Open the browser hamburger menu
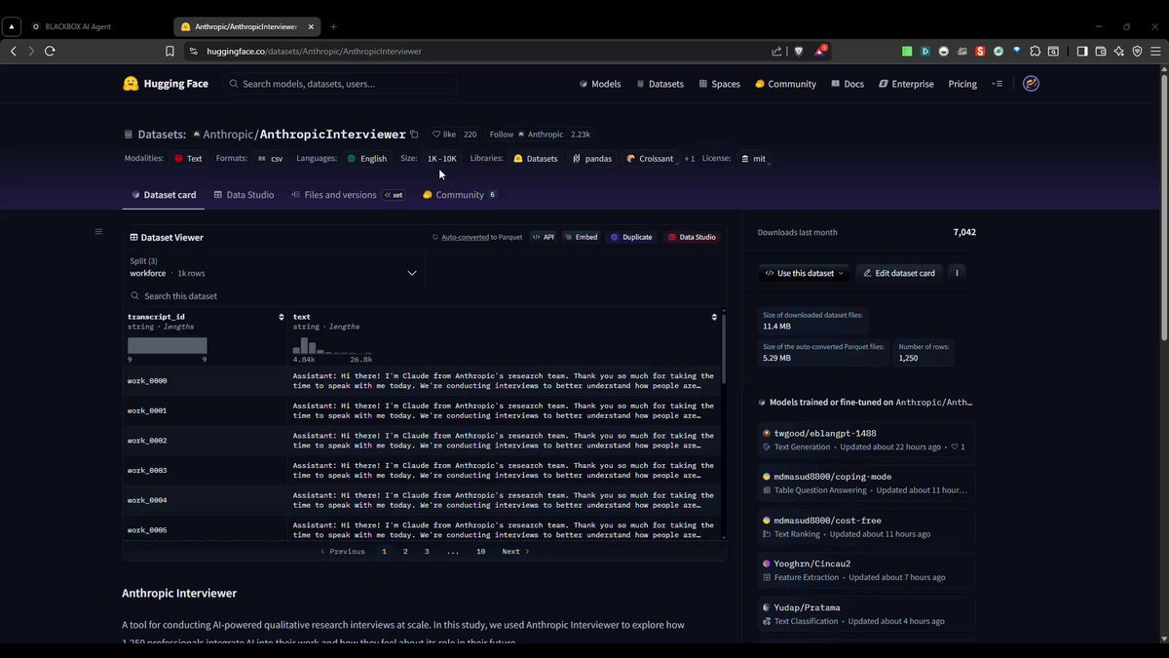Image resolution: width=1169 pixels, height=658 pixels. (x=1155, y=52)
